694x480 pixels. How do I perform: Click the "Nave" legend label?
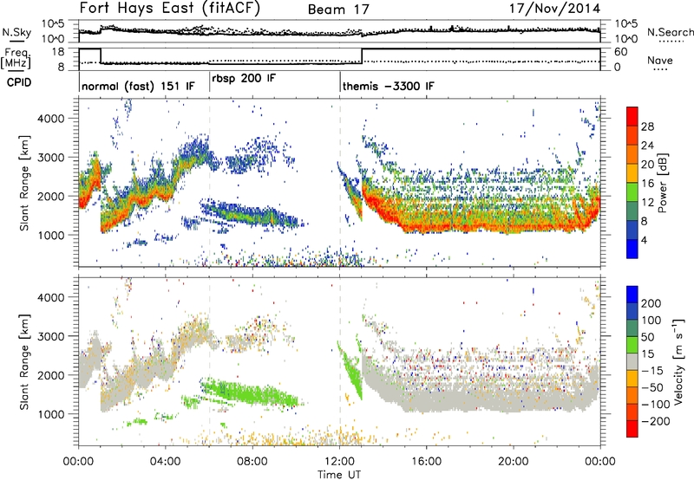659,60
